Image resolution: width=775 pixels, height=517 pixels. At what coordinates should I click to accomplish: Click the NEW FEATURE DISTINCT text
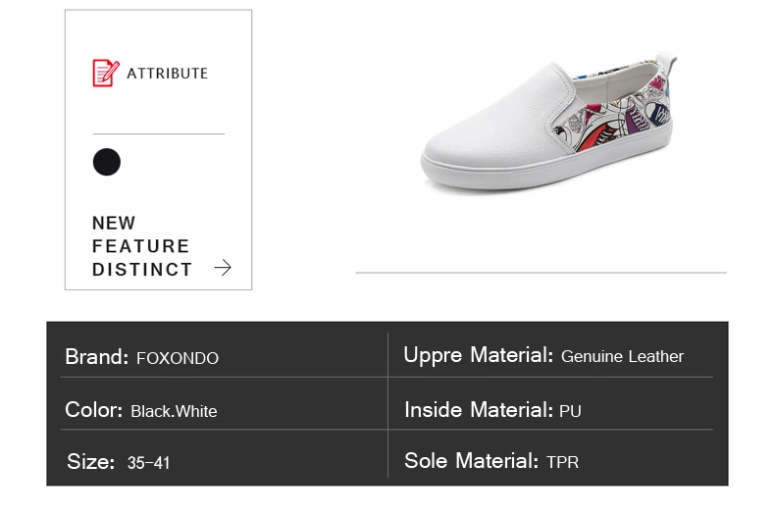pyautogui.click(x=142, y=246)
